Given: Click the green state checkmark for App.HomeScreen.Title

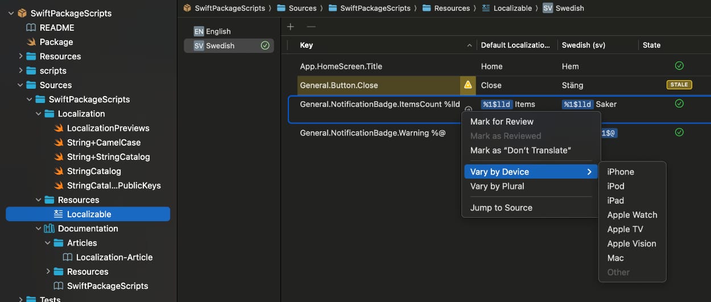Looking at the screenshot, I should tap(679, 66).
